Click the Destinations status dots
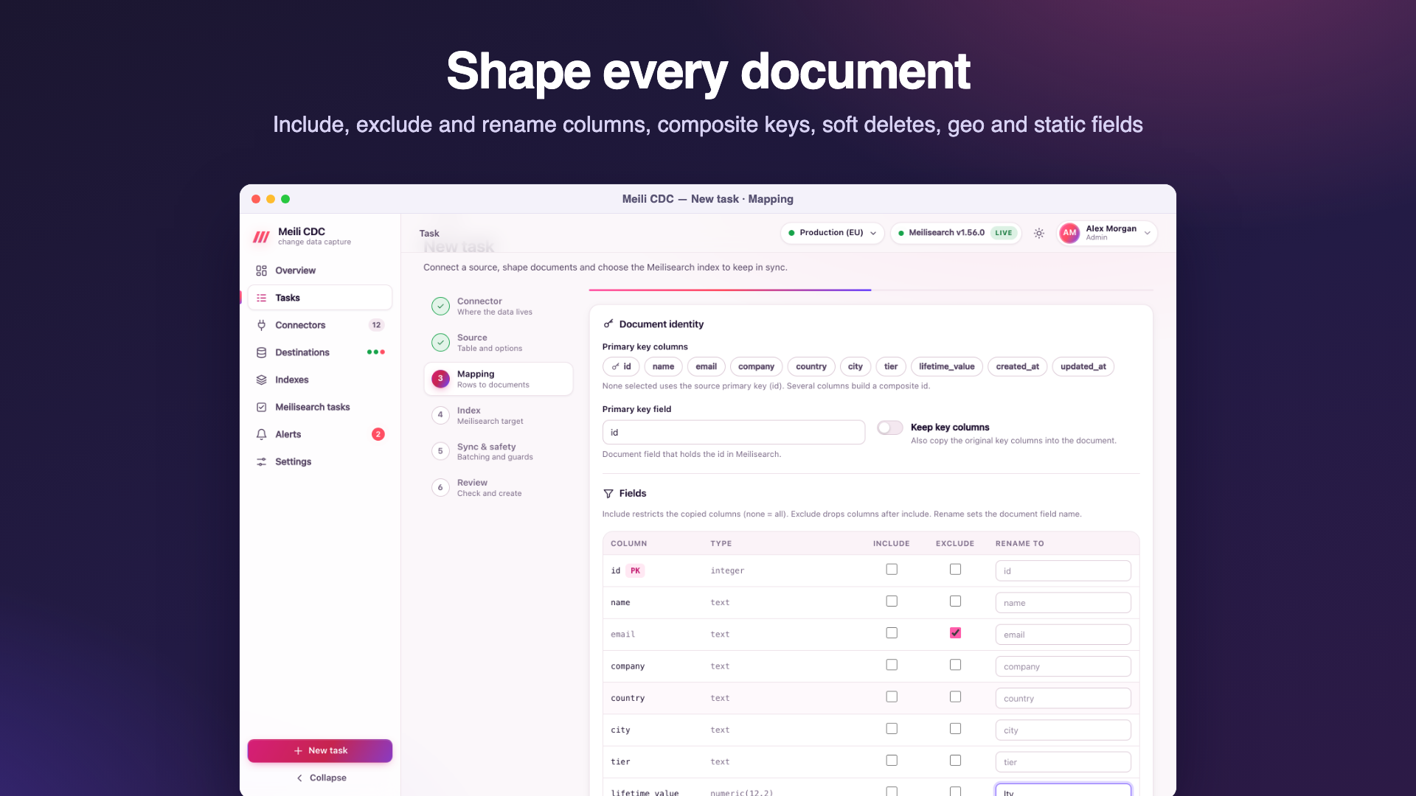 (376, 352)
